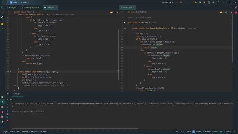Screen dimensions: 238x134
Task: Open the main menu hamburger icon
Action: coord(7,2)
